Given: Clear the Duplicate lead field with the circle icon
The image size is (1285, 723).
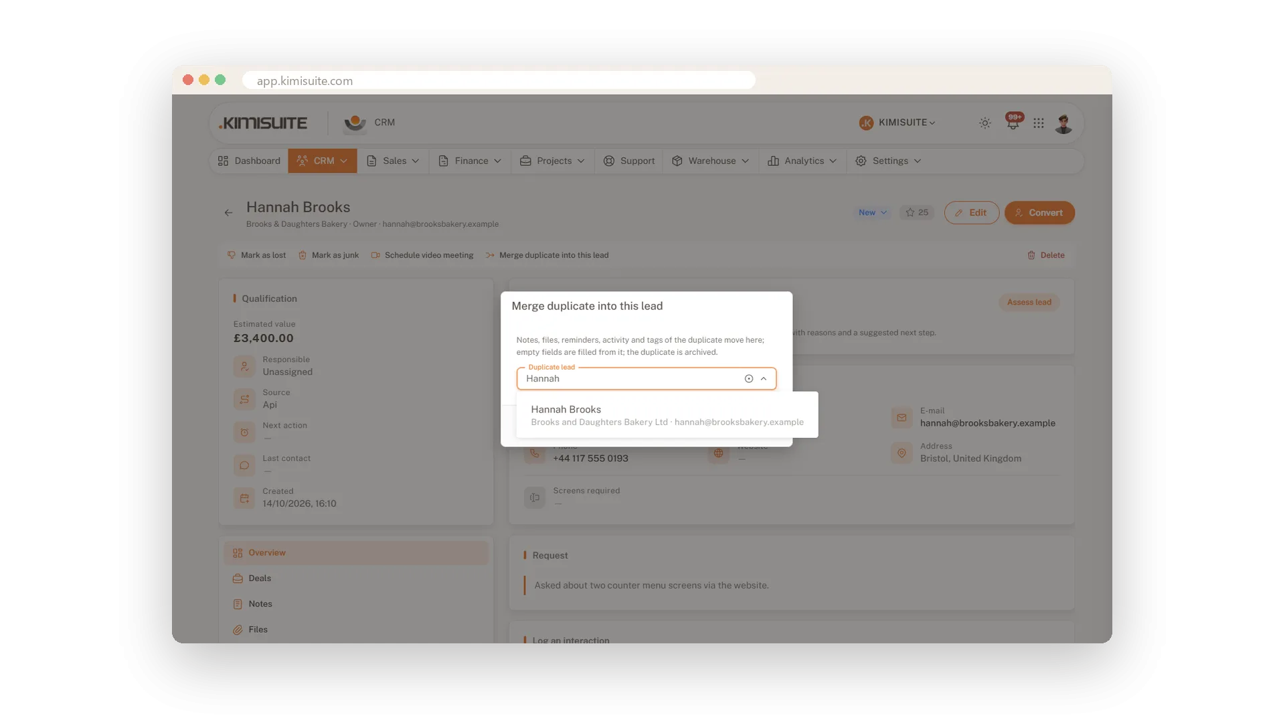Looking at the screenshot, I should pyautogui.click(x=748, y=379).
